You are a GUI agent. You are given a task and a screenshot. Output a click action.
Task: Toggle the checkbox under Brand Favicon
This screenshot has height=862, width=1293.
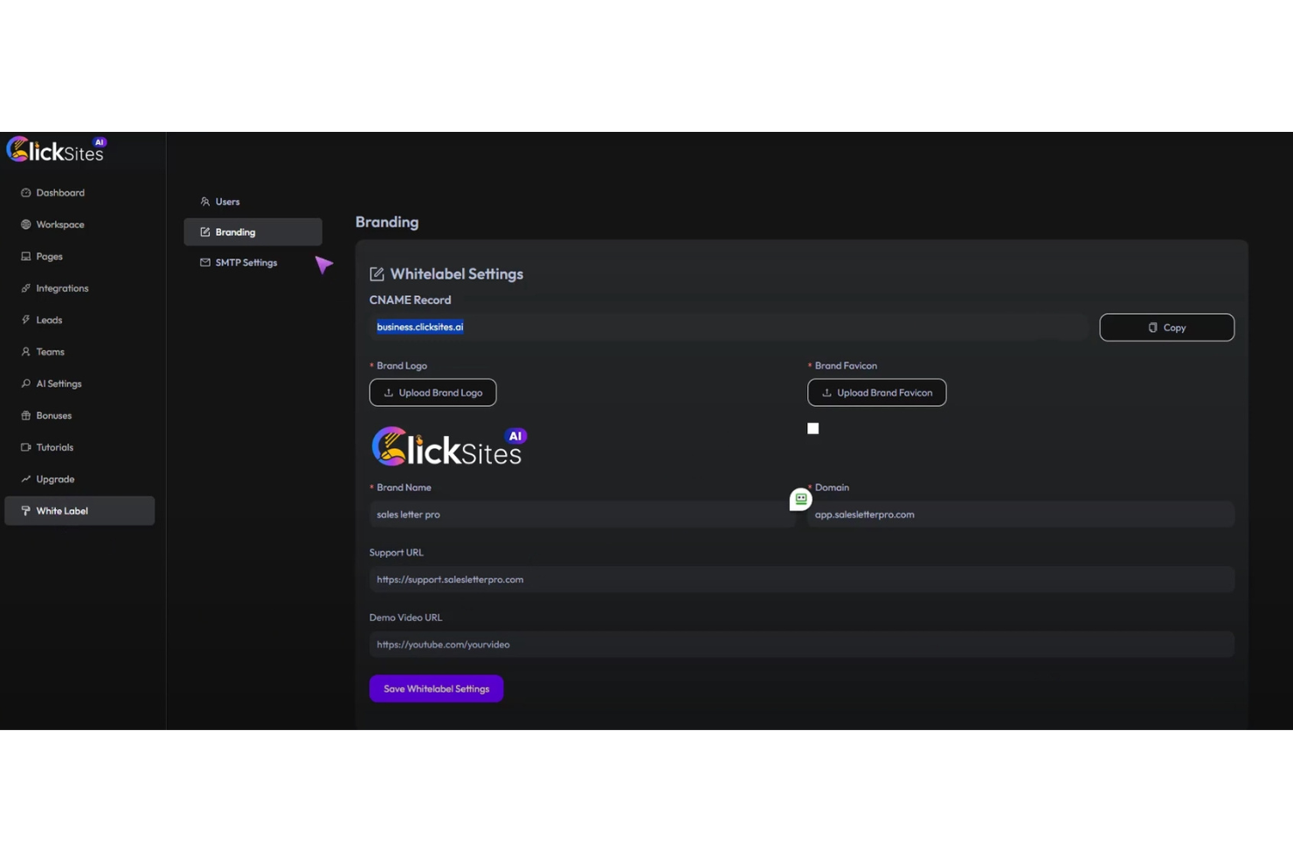click(812, 428)
